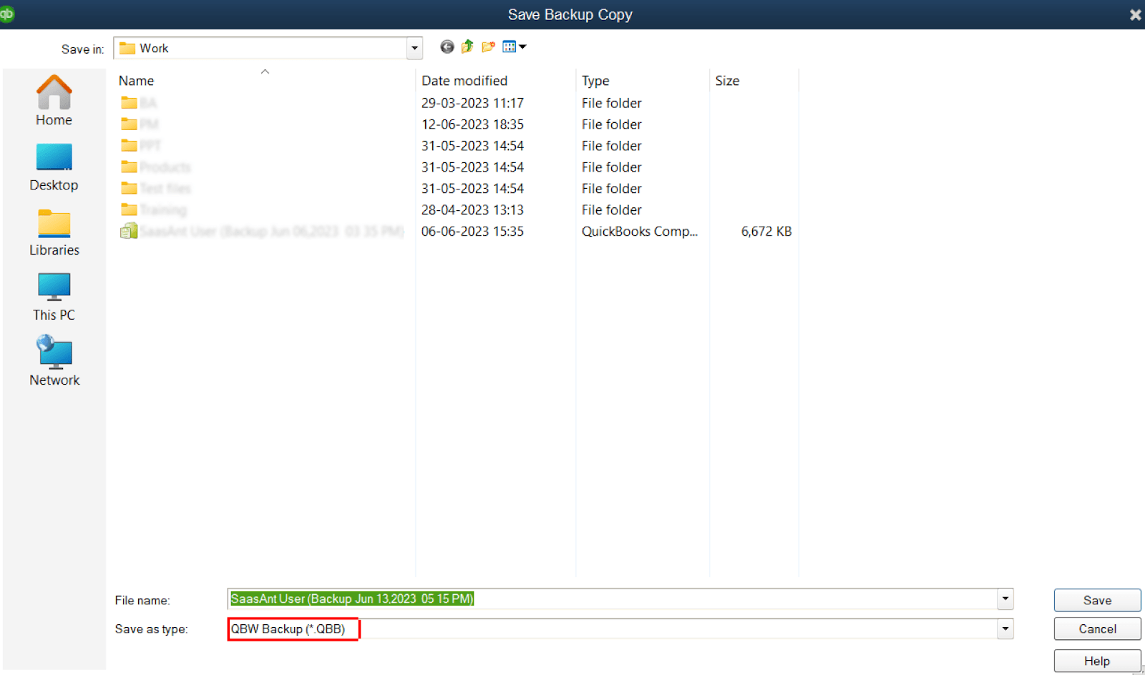The height and width of the screenshot is (675, 1145).
Task: Click the '6,672 KB' size cell
Action: [766, 232]
